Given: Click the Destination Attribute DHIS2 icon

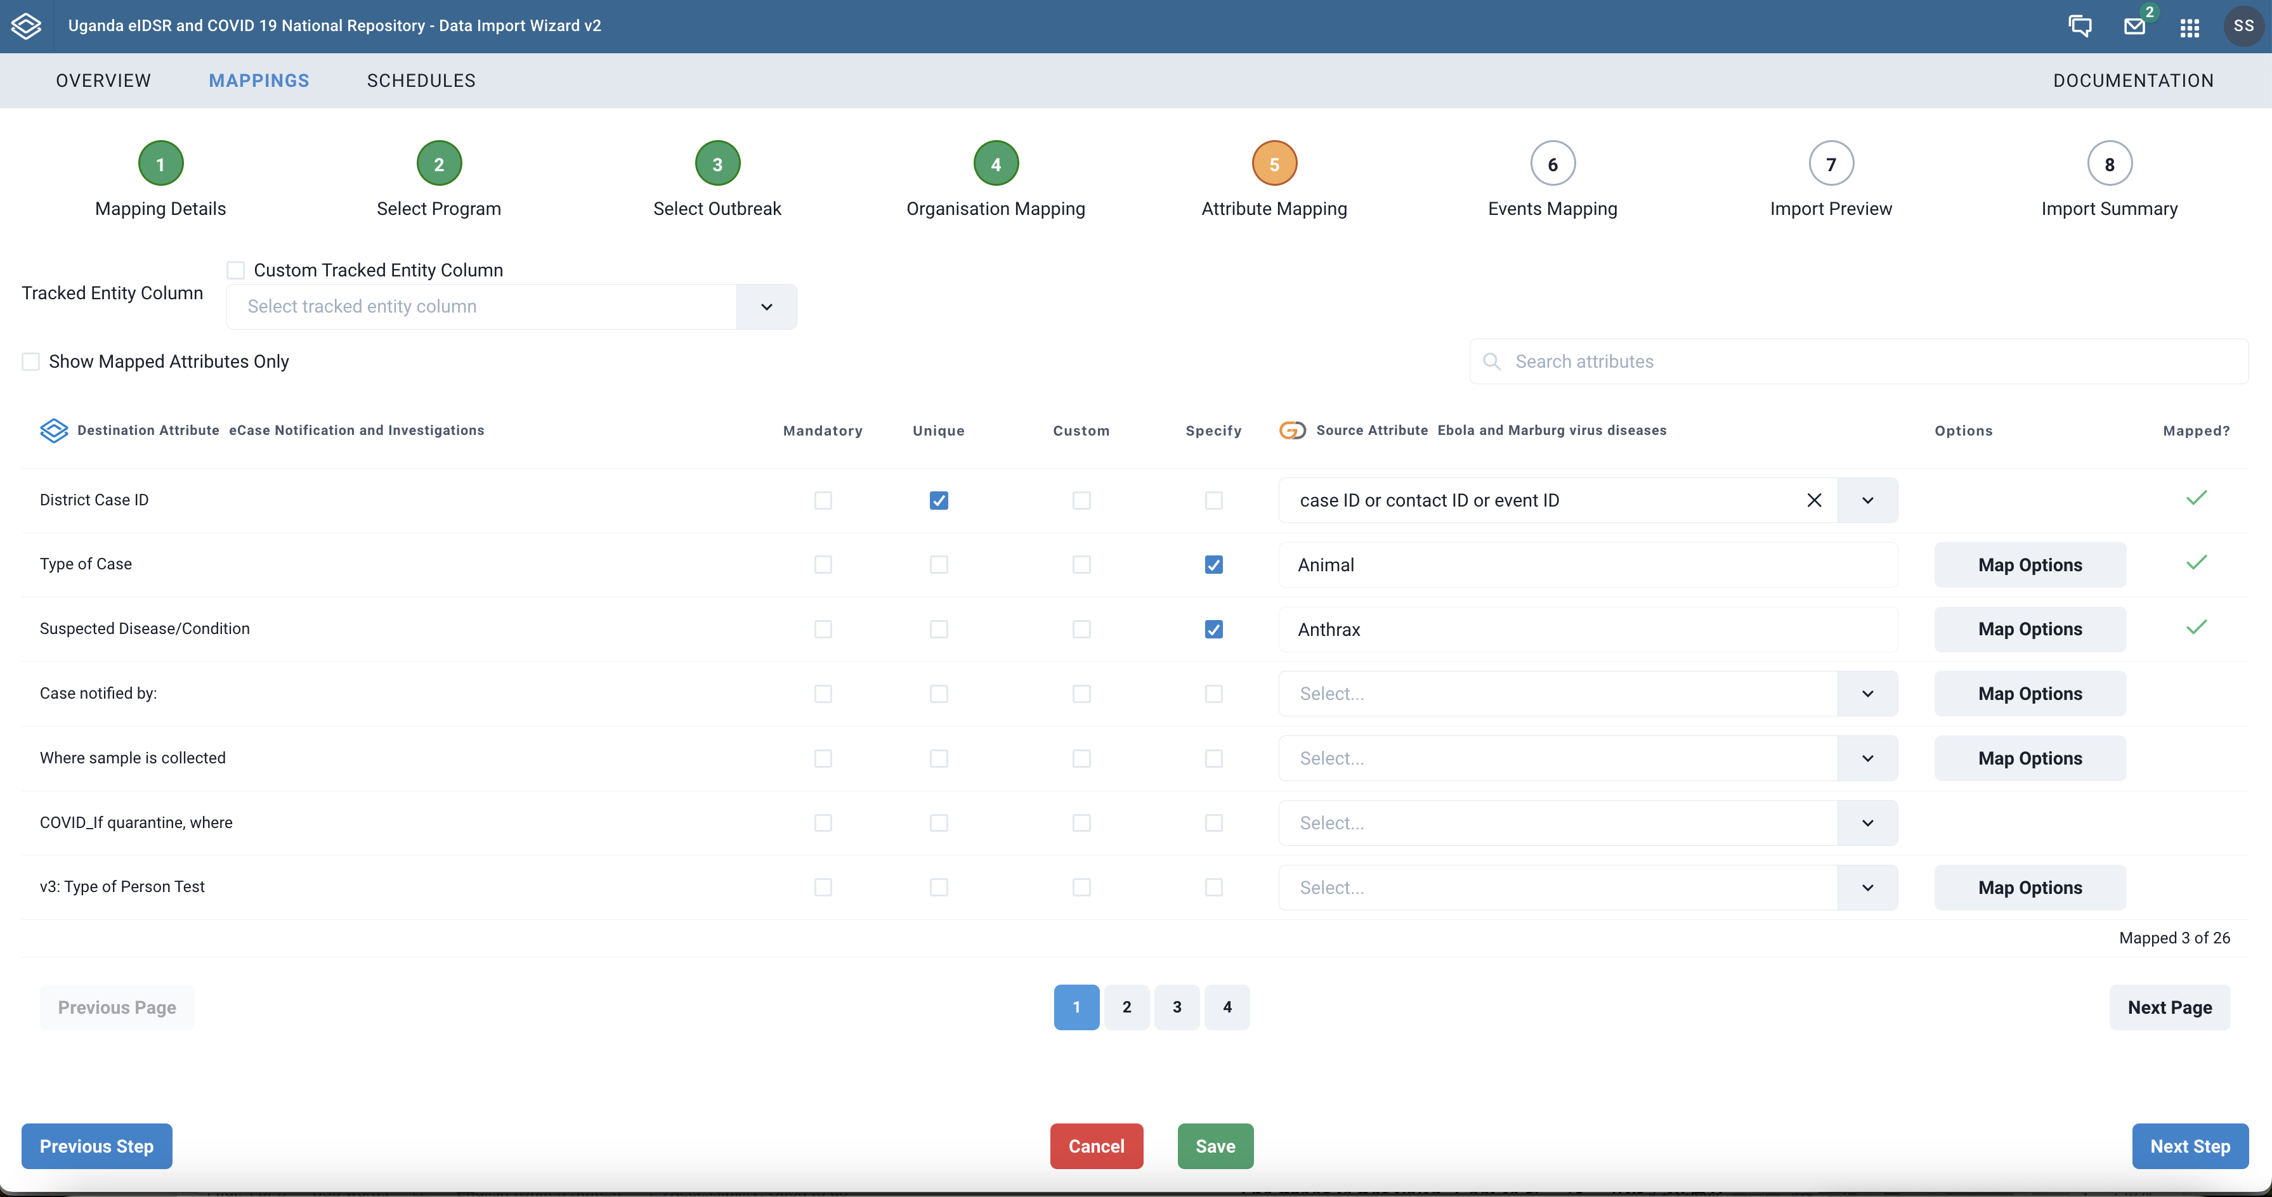Looking at the screenshot, I should pos(54,430).
